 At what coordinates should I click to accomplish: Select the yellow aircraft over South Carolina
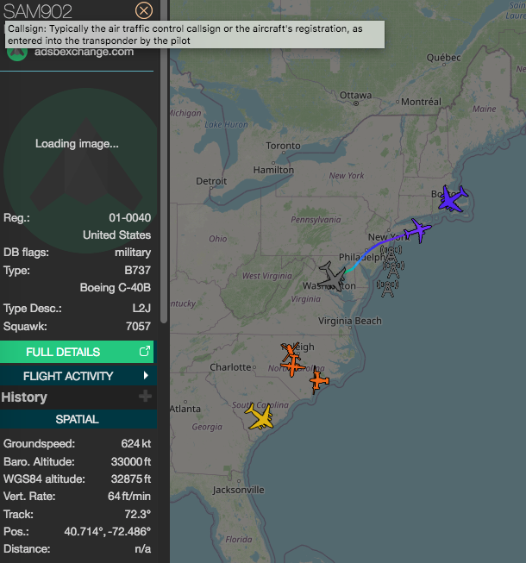click(x=260, y=416)
